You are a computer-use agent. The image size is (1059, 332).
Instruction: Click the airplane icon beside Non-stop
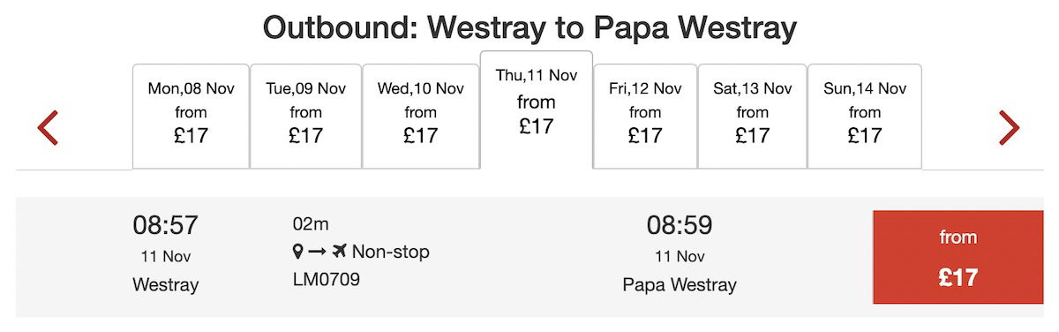tap(340, 253)
